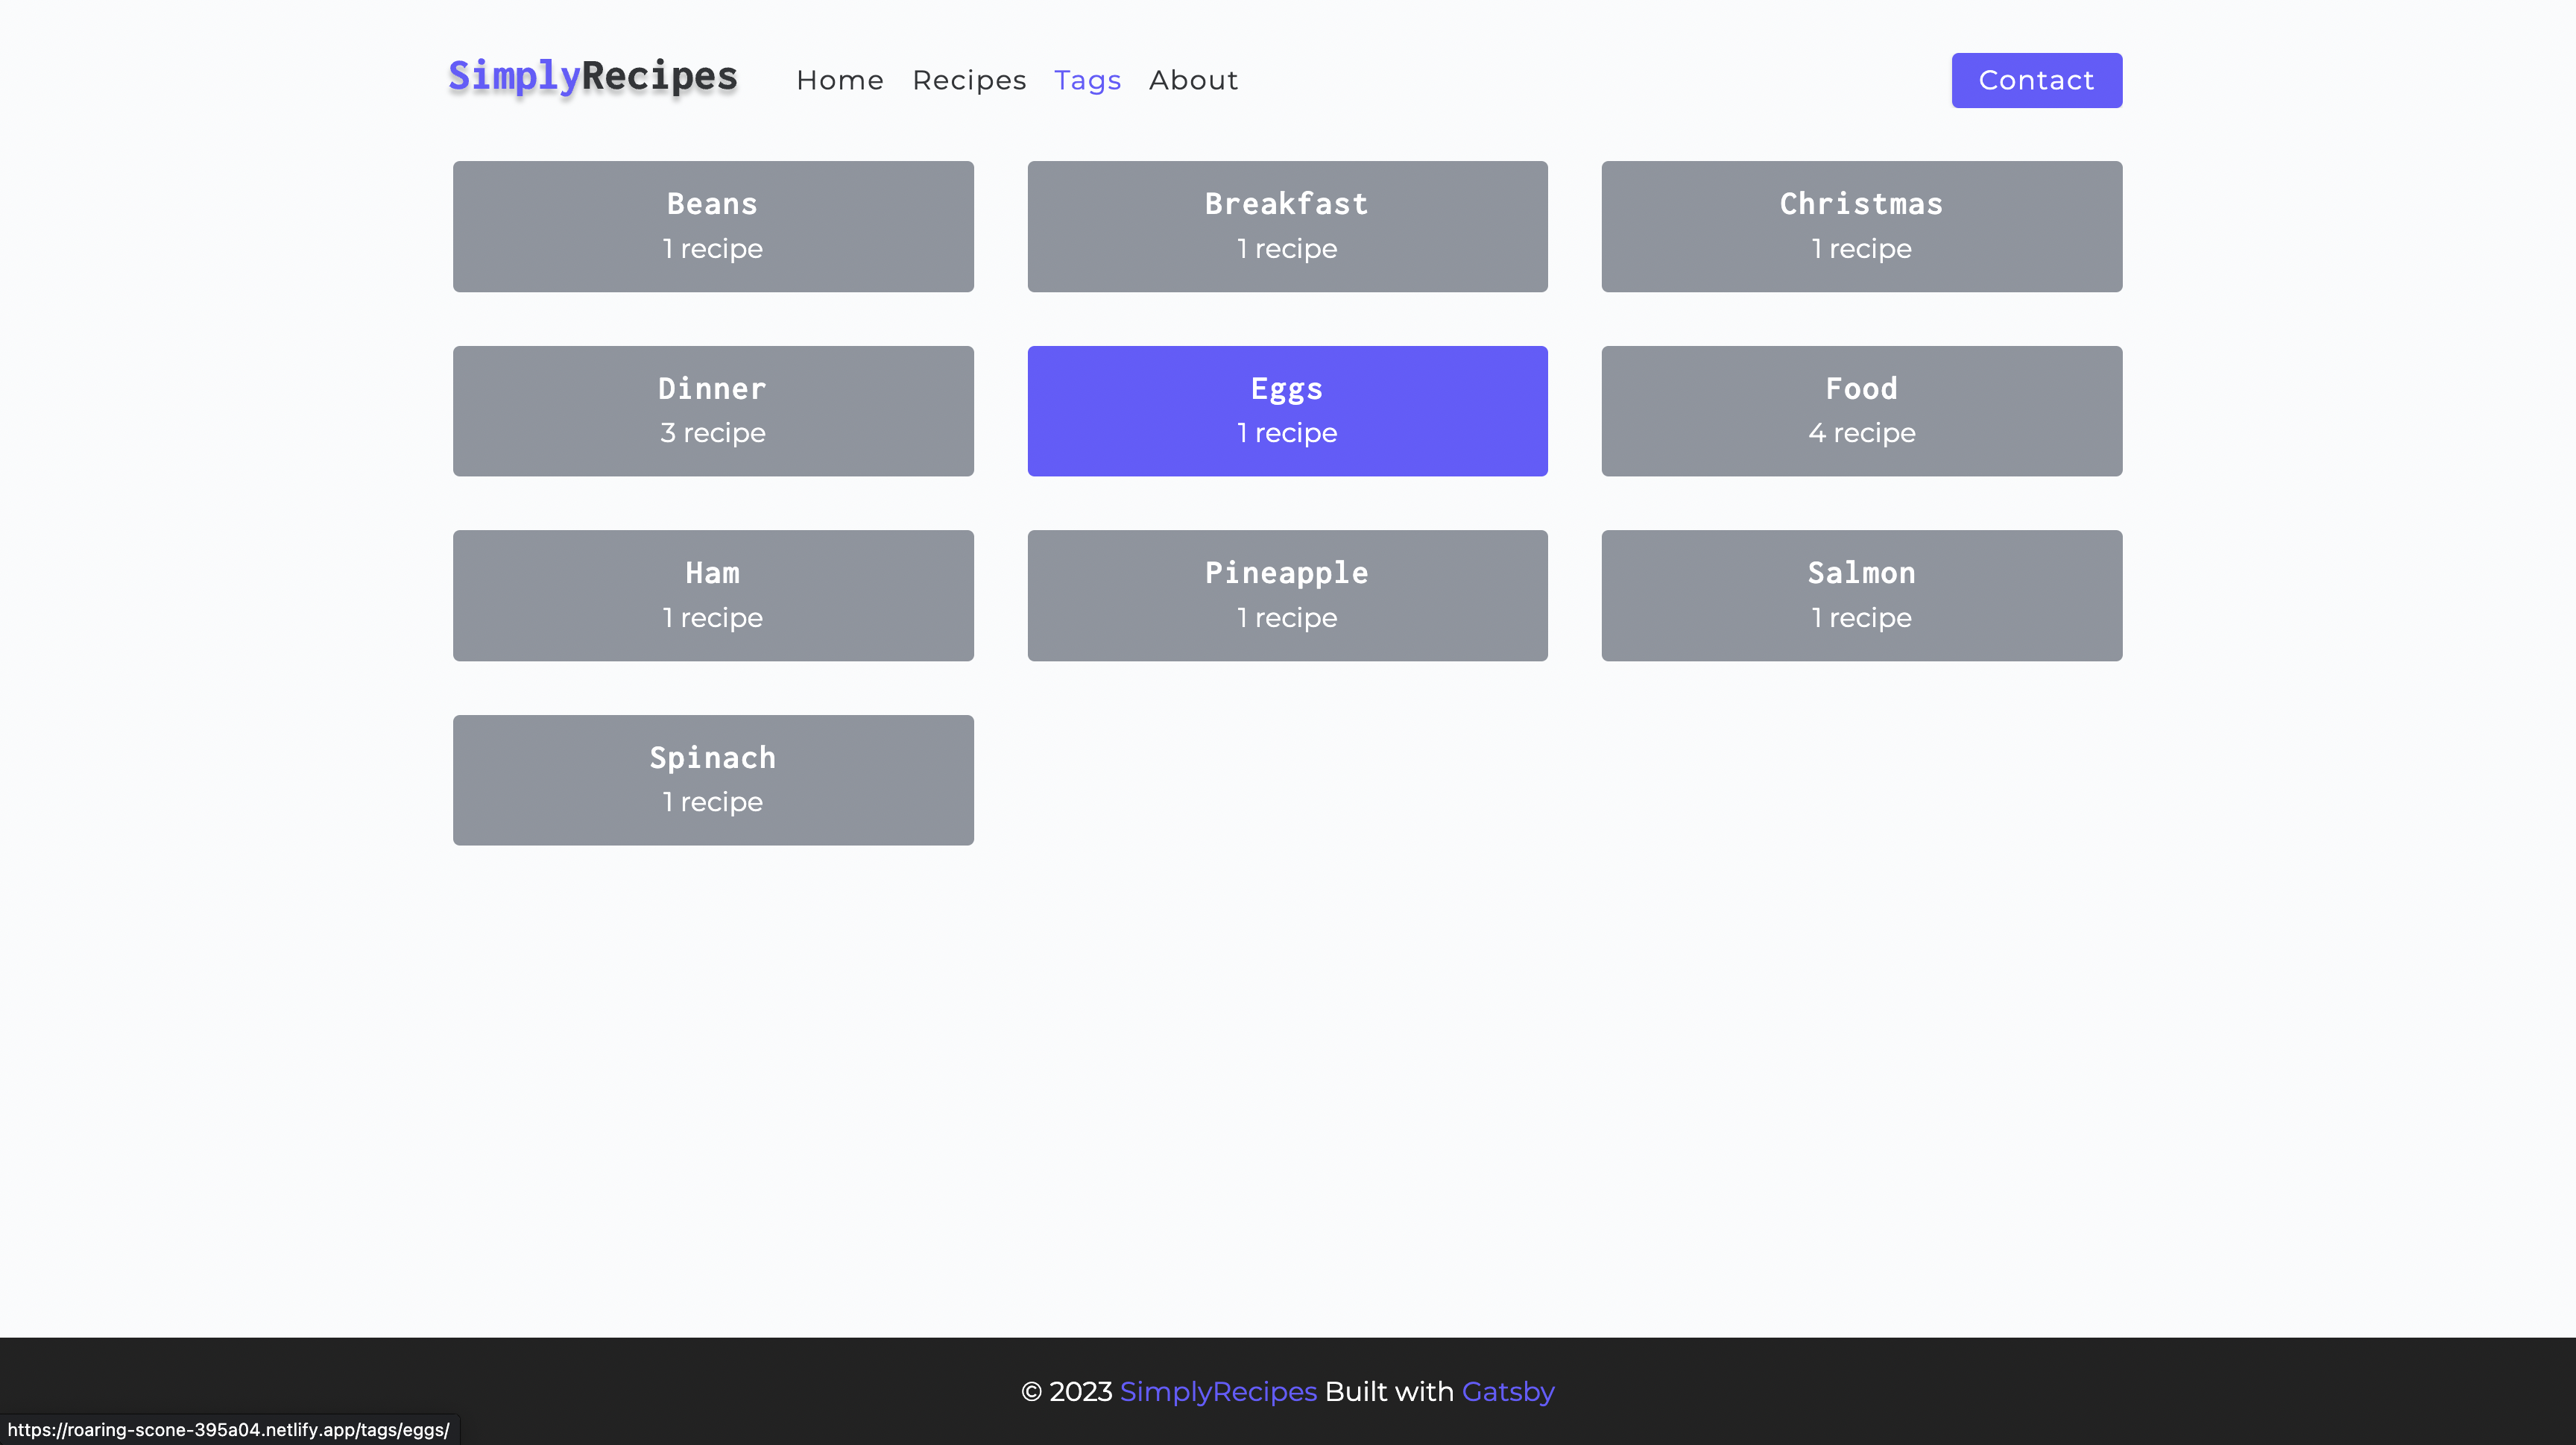Navigate to the Home page
Screen dimensions: 2576x1445
tap(840, 80)
